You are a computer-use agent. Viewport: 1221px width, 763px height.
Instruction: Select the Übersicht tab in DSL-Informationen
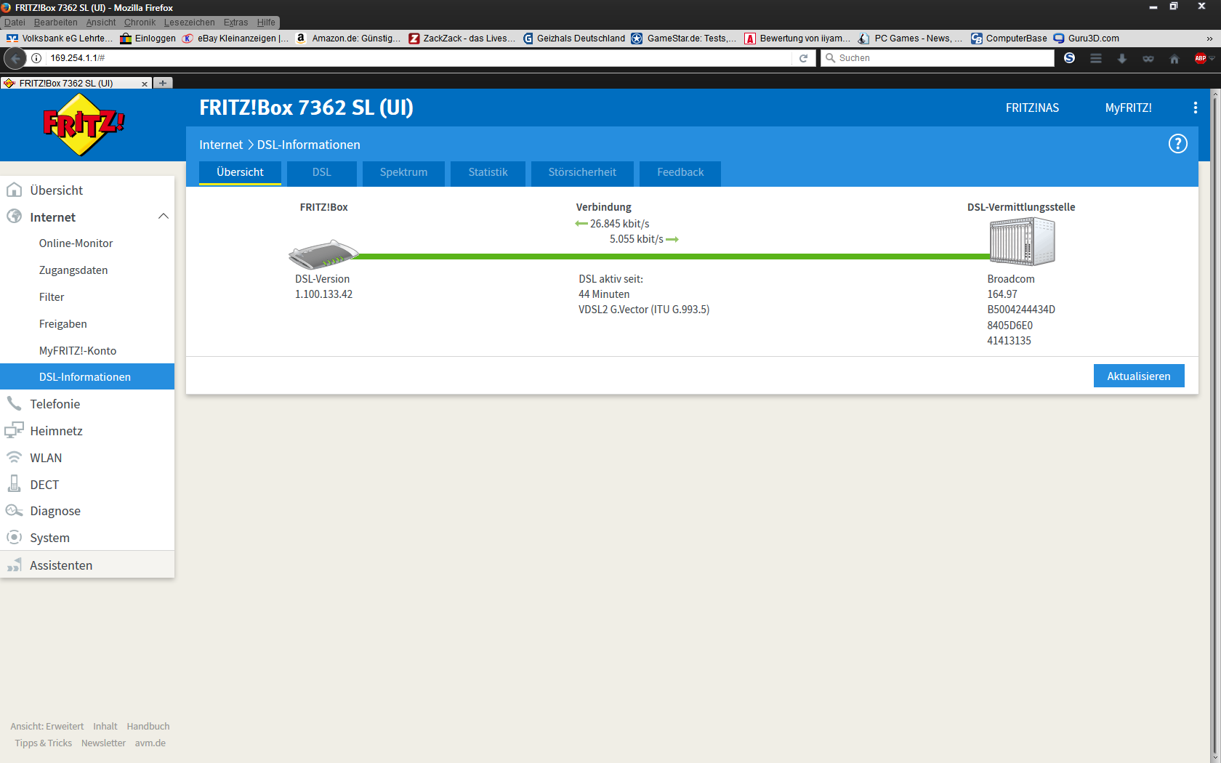click(x=240, y=173)
